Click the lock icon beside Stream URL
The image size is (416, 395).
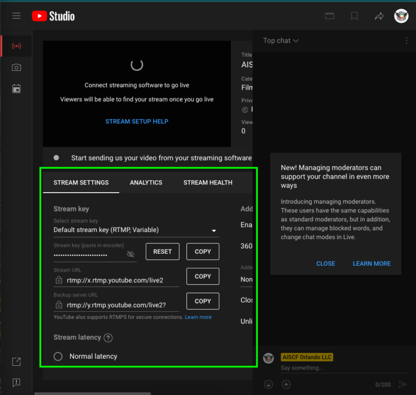(59, 280)
